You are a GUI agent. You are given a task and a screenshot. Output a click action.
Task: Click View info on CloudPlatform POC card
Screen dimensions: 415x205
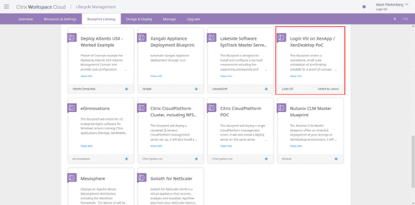tap(226, 146)
